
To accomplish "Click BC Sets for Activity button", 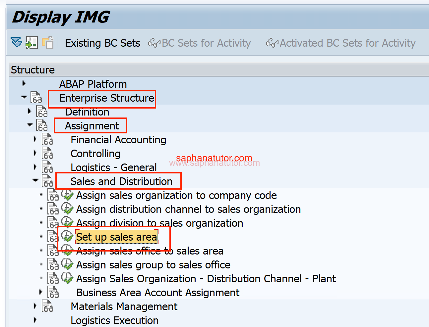I will tap(200, 43).
